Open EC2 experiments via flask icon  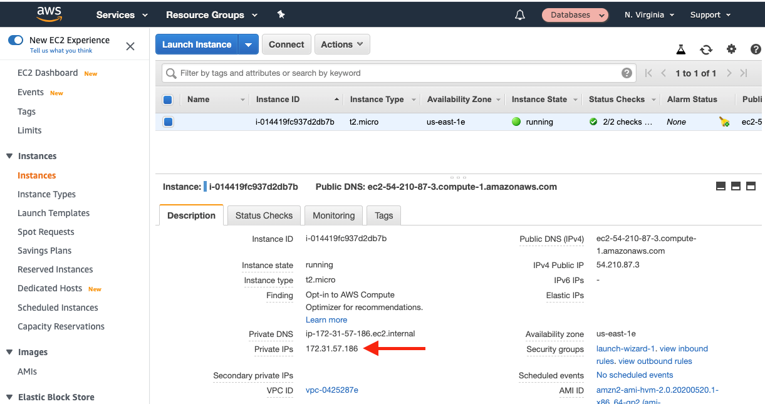(x=680, y=48)
